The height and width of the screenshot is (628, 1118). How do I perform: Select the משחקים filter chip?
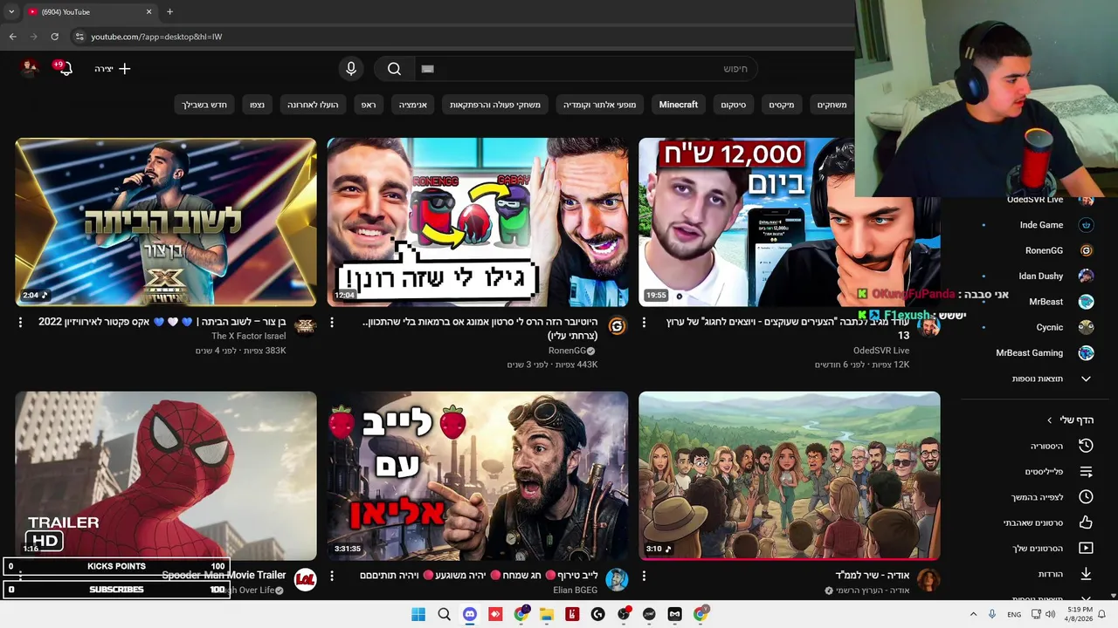pos(832,105)
